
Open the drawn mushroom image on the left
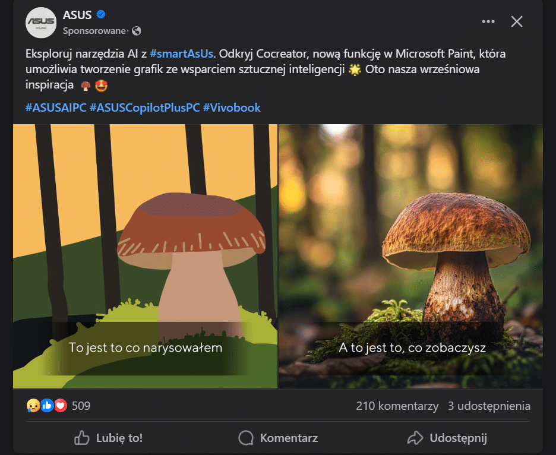(145, 256)
